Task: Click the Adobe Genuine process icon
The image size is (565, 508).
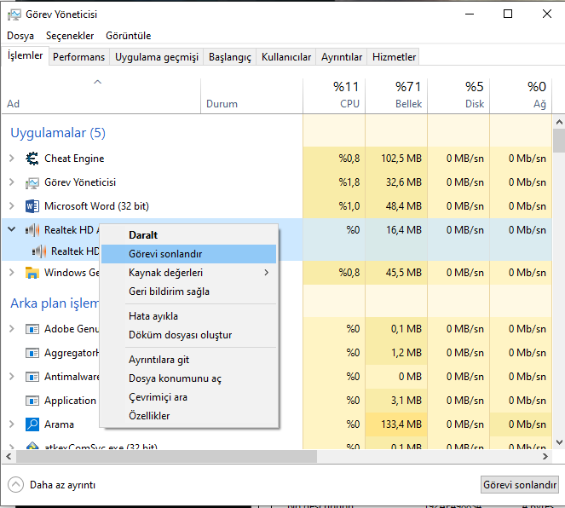Action: point(32,329)
